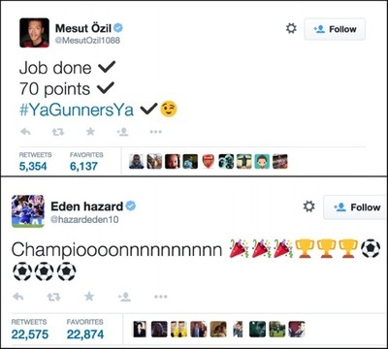
Task: Open @hazardeden10 profile handle
Action: [x=84, y=220]
